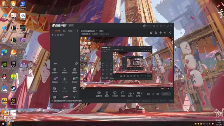224x126 pixels.
Task: Switch to the second scene tab
Action: (x=64, y=31)
